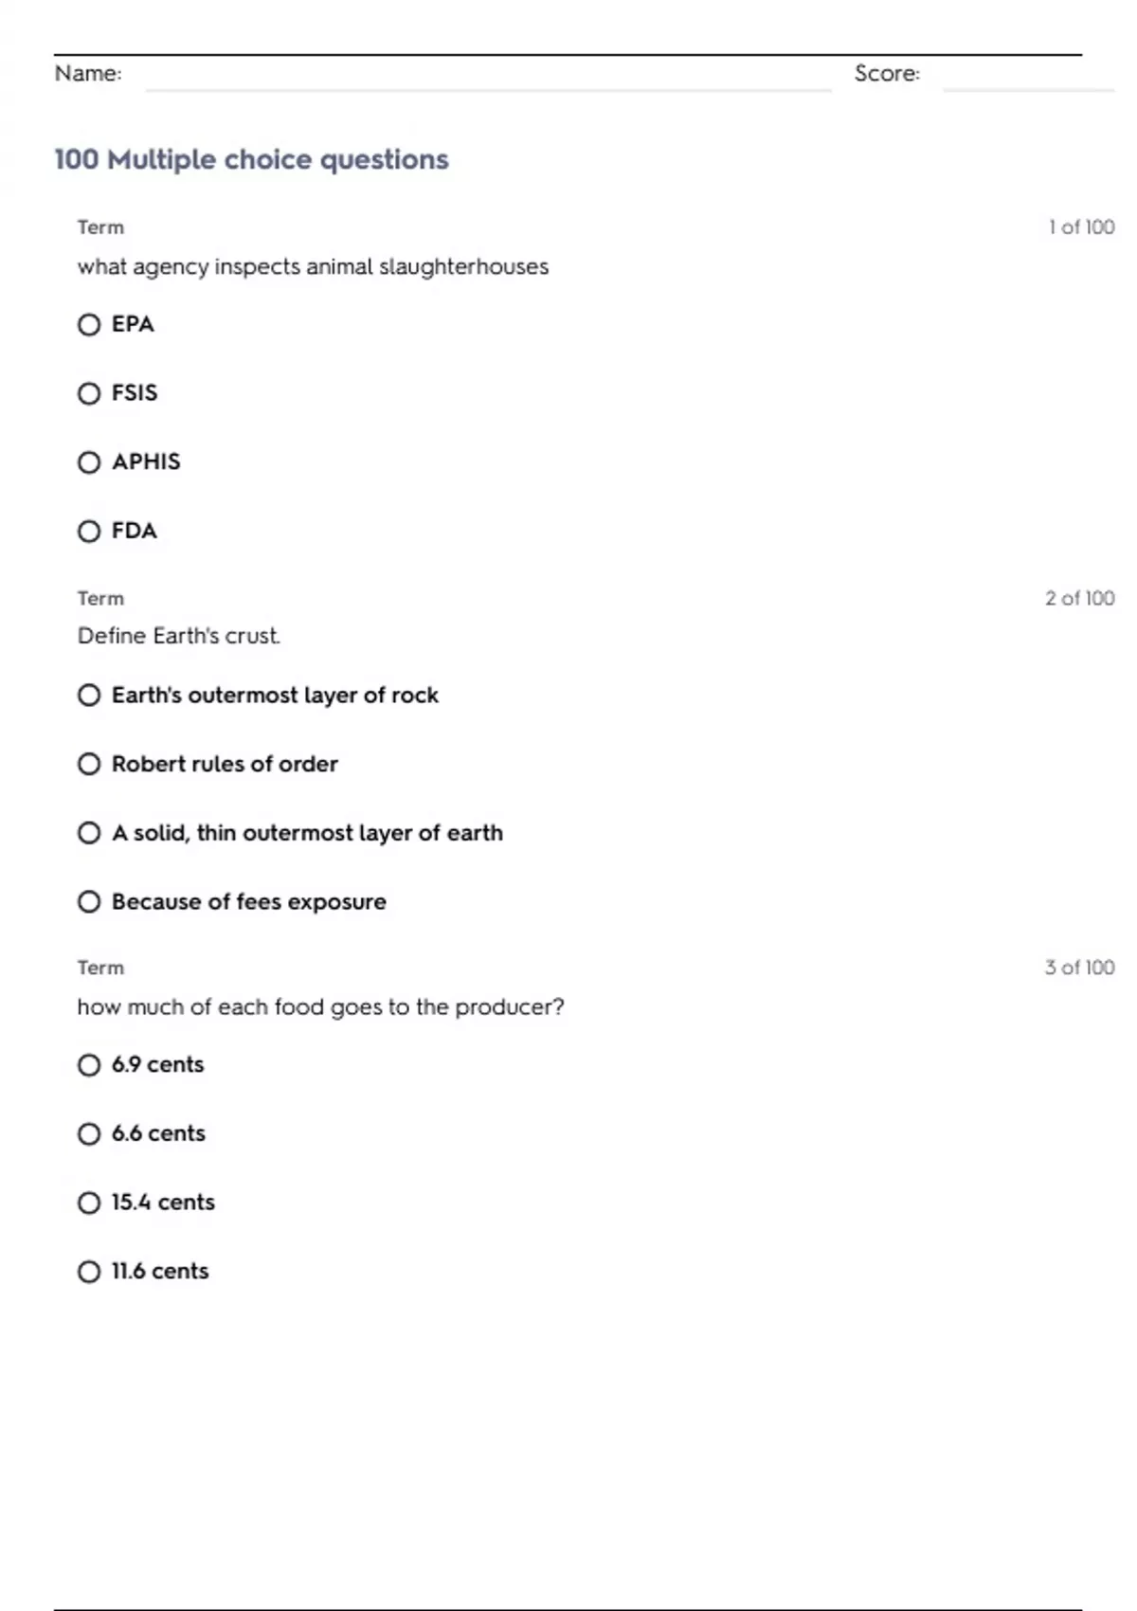Select the 15.4 cents radio button
This screenshot has width=1137, height=1611.
(x=89, y=1203)
